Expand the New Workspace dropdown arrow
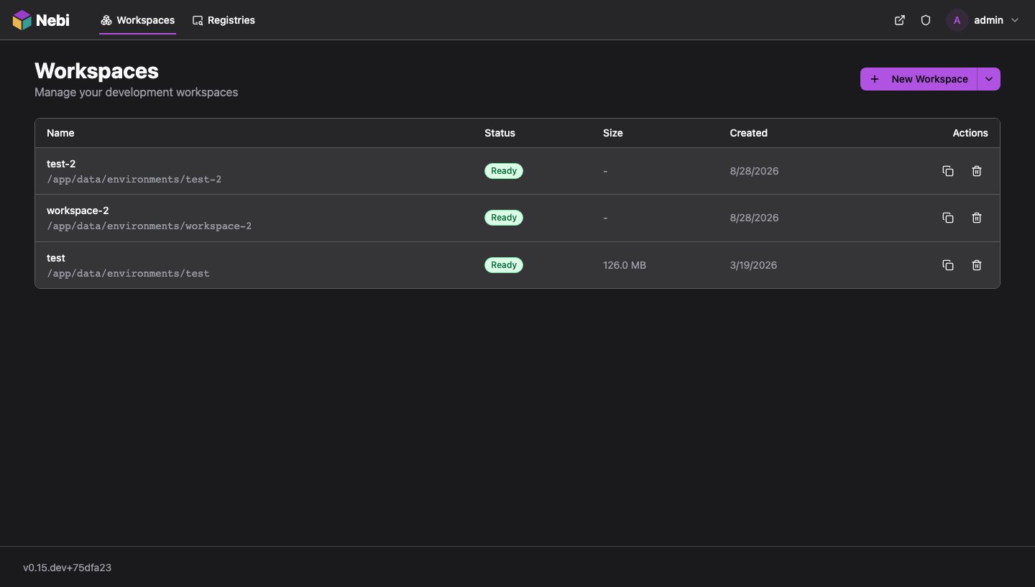The image size is (1035, 587). (989, 79)
